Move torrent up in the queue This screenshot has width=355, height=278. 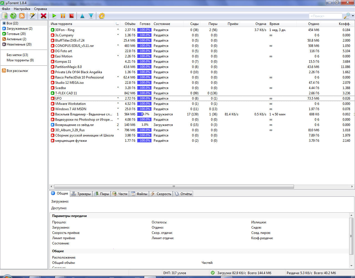82,16
